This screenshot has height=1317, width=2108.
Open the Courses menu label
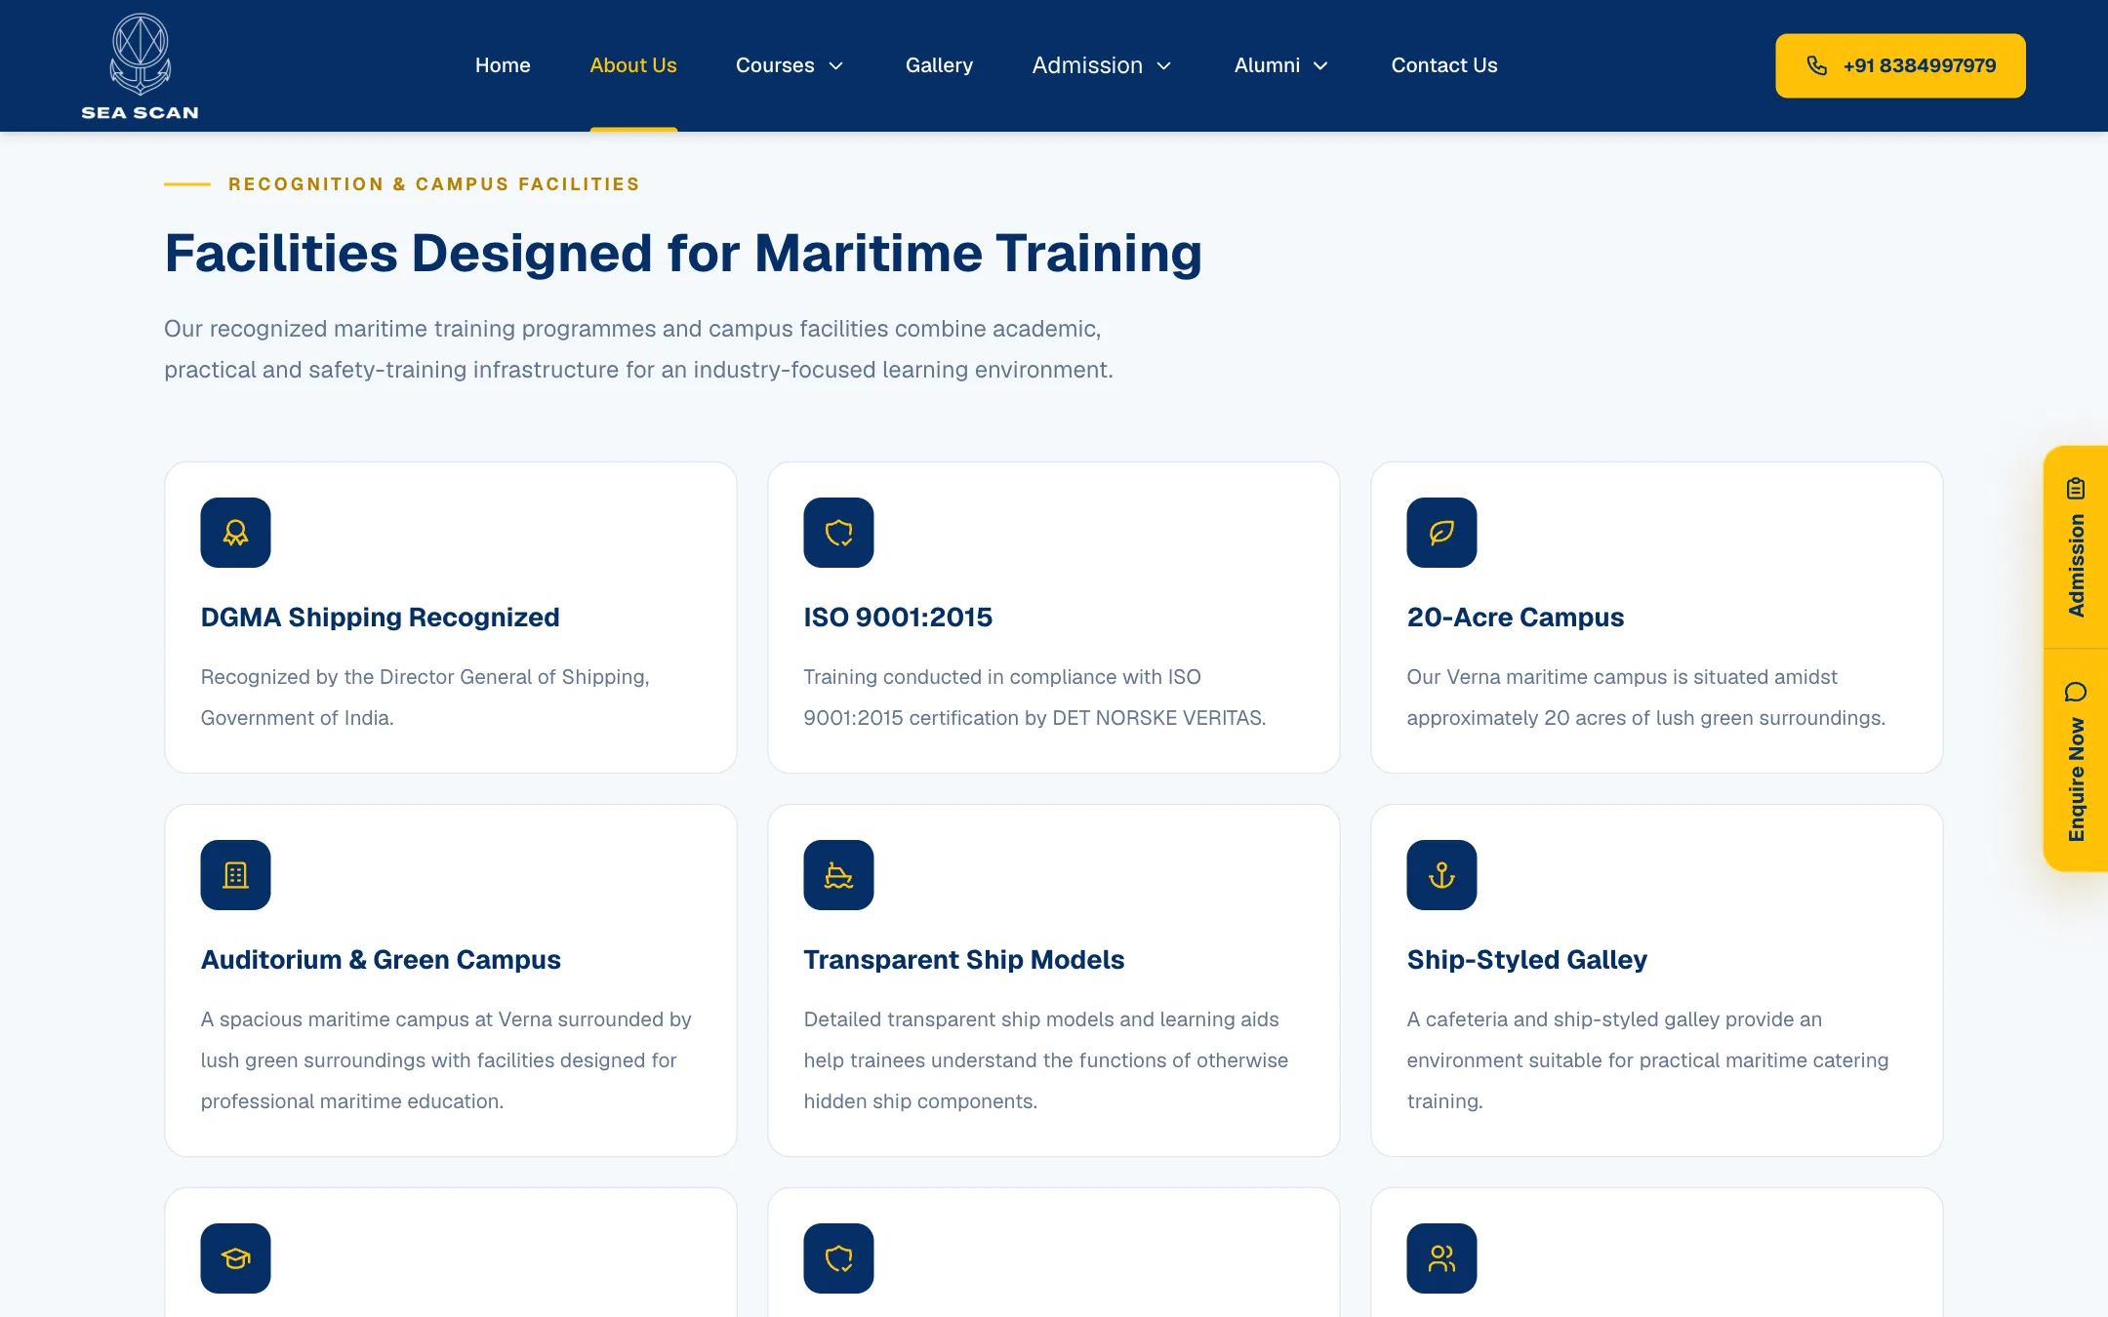click(x=775, y=65)
